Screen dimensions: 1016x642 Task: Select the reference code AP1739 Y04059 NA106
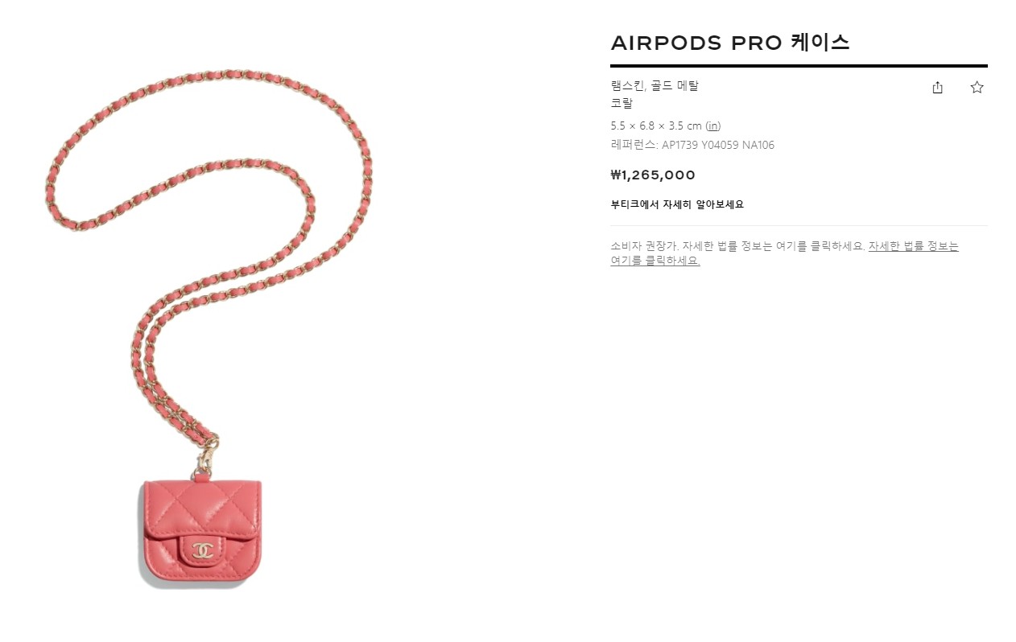[718, 145]
